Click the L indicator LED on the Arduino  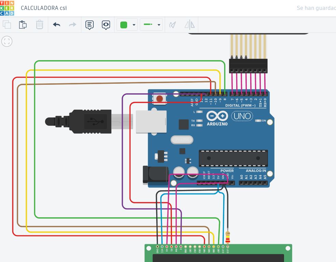pyautogui.click(x=199, y=112)
